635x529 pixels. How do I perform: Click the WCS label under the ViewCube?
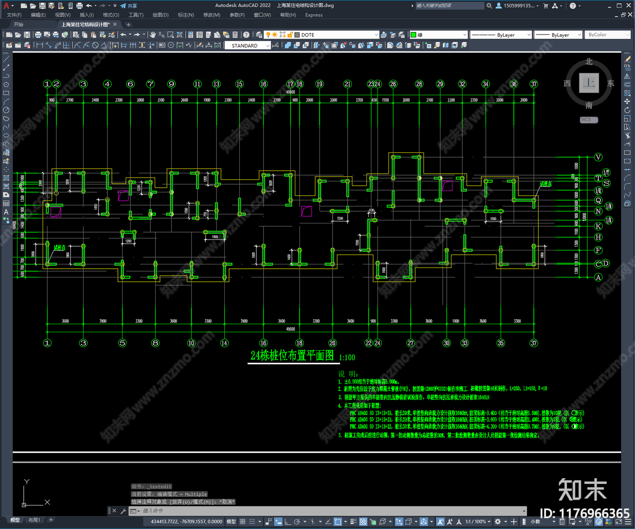coord(589,120)
